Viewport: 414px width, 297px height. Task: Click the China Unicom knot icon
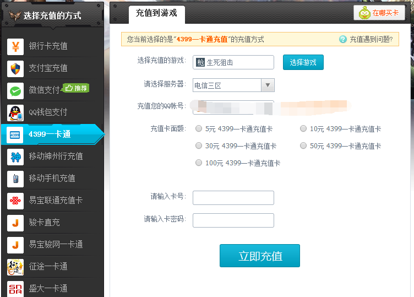(x=15, y=201)
